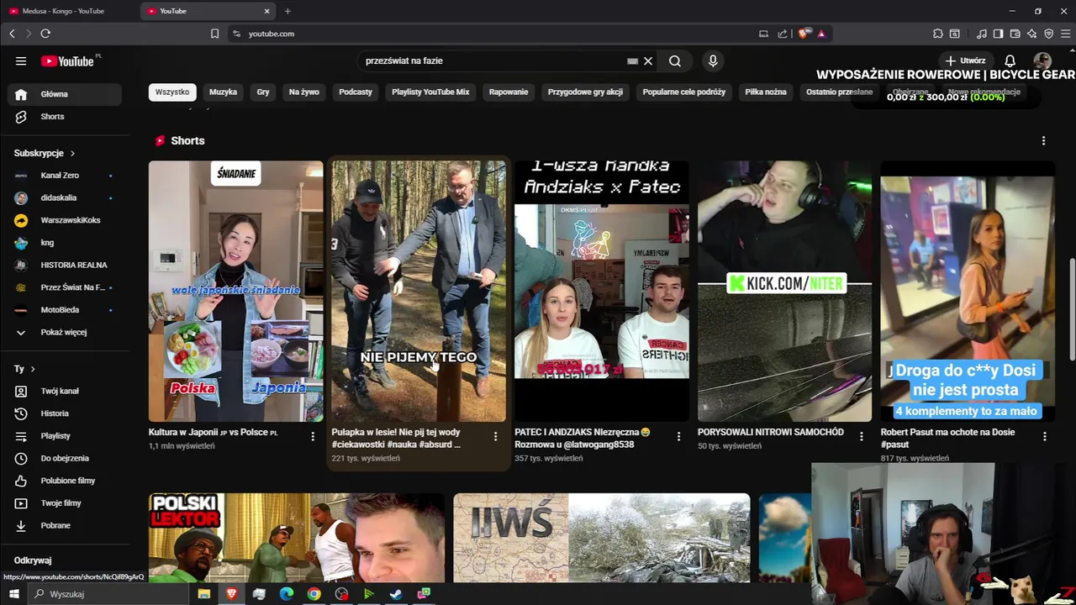The height and width of the screenshot is (605, 1076).
Task: Open didaskalia subscription
Action: tap(65, 197)
